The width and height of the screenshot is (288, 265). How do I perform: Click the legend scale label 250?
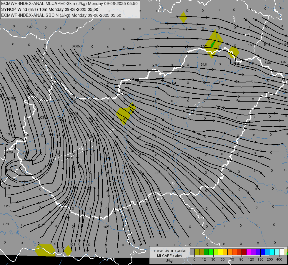tap(270, 259)
